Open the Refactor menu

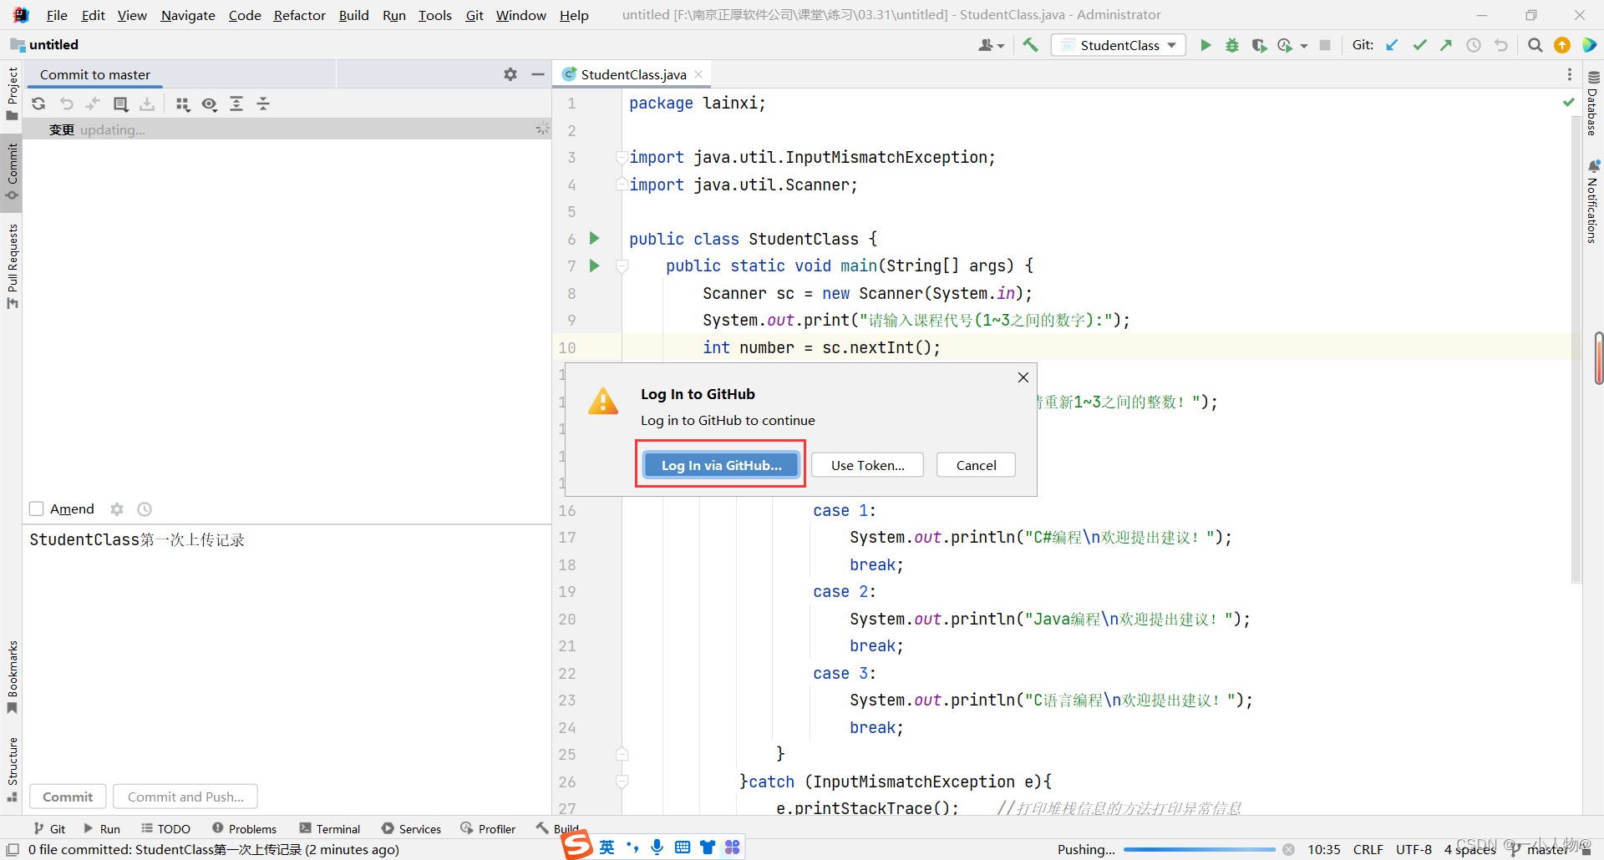click(x=299, y=15)
